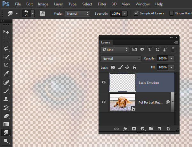Select the Brush tool
The image size is (192, 147).
[6, 91]
